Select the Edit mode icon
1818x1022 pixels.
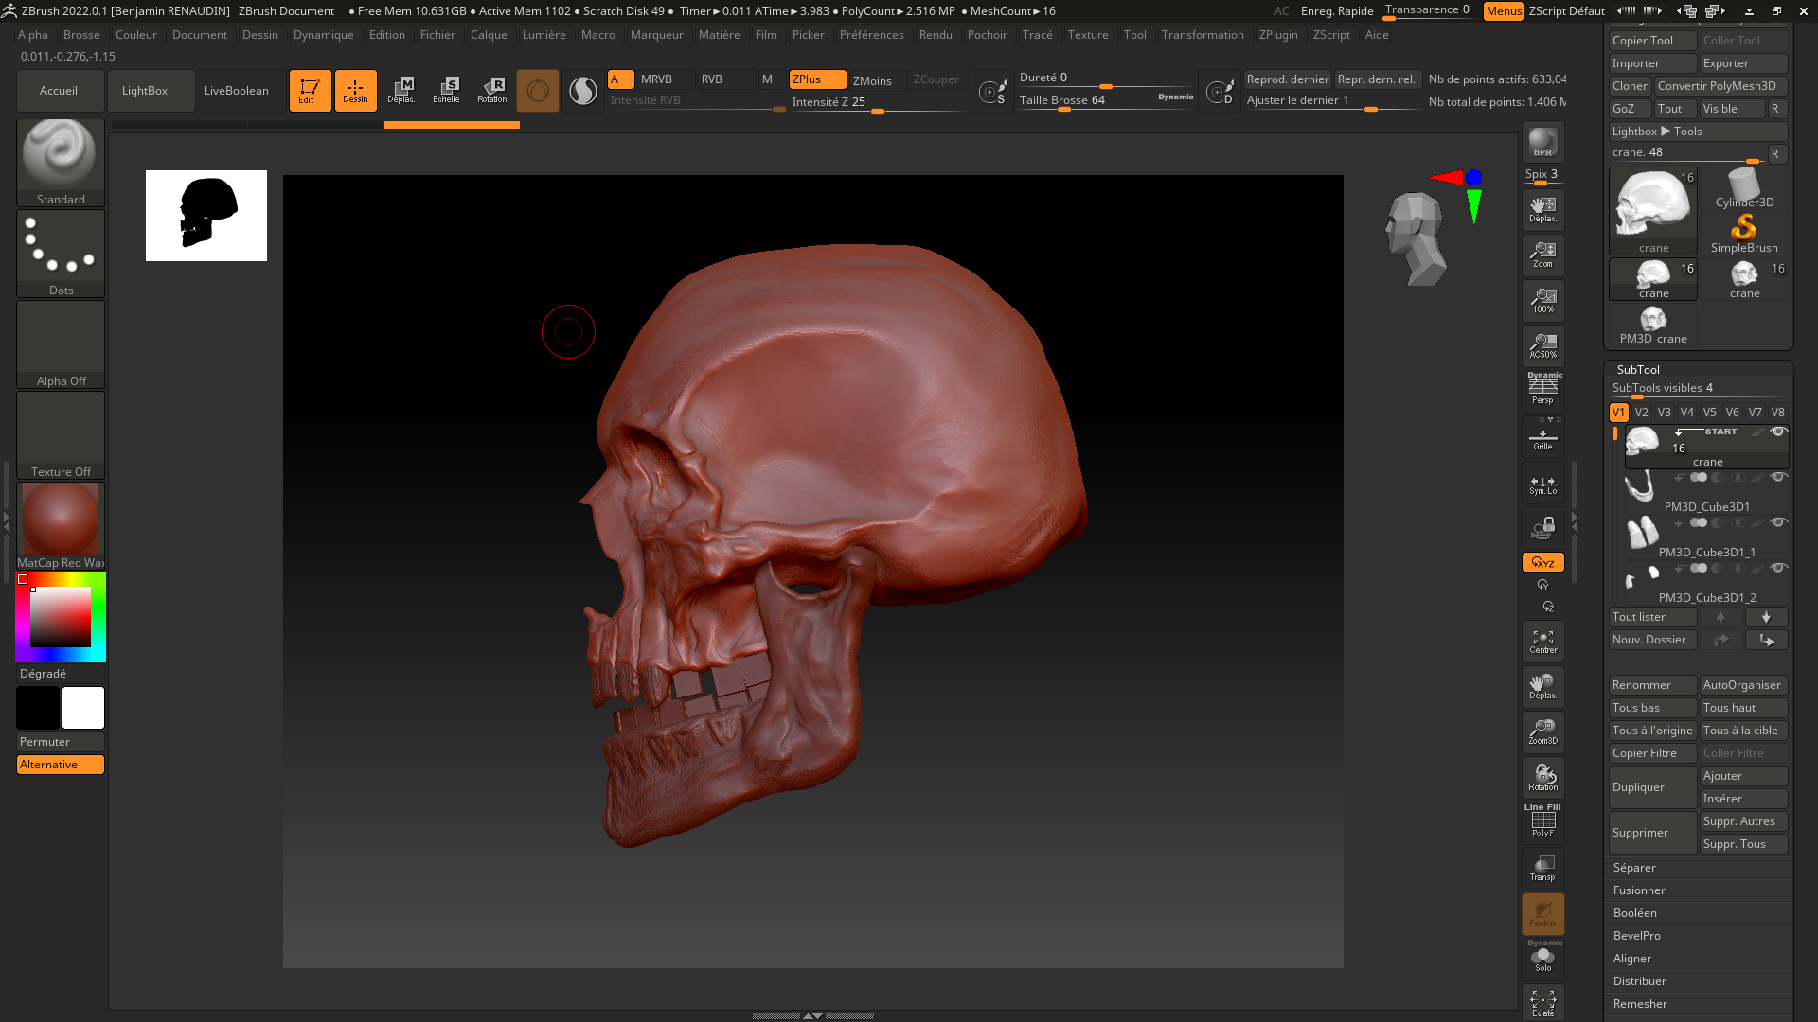310,91
